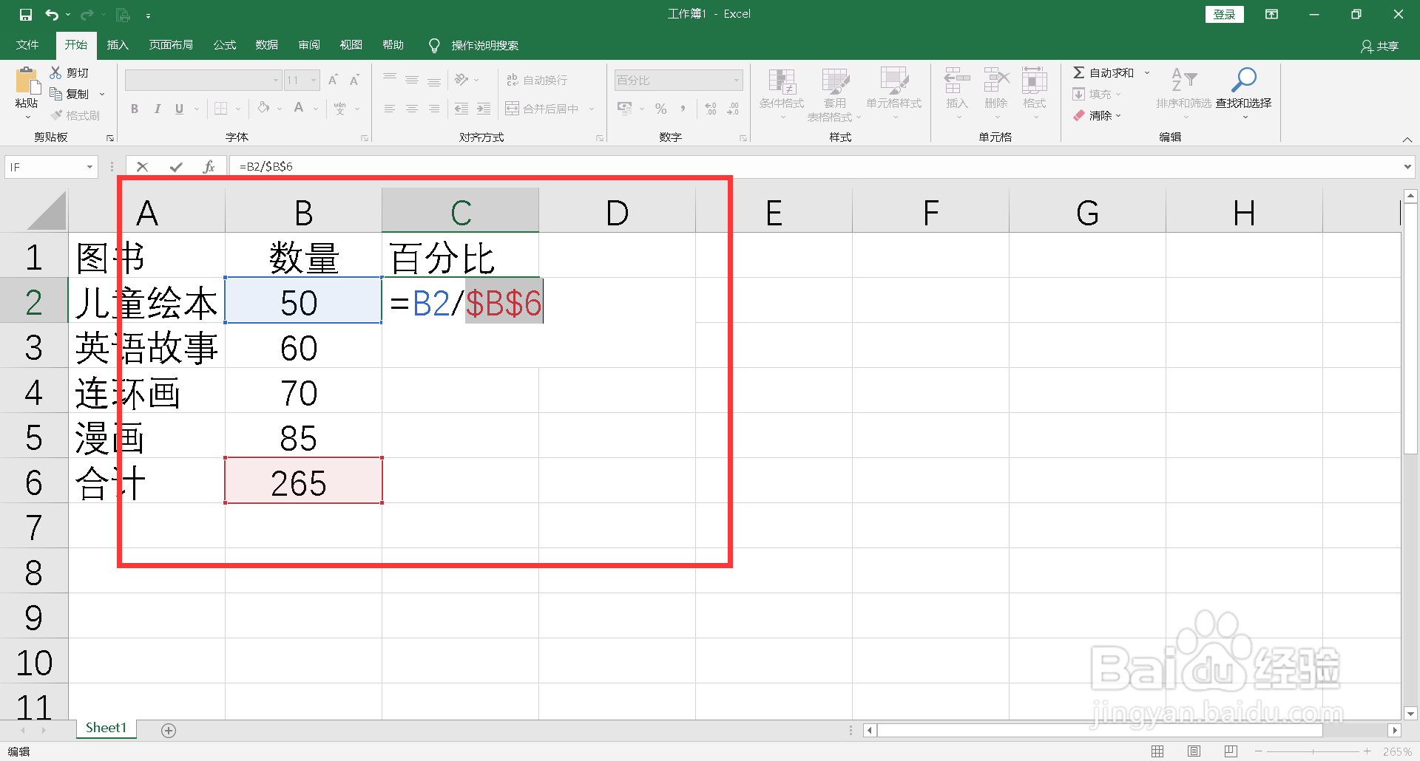Open the Insert tab
Viewport: 1420px width, 761px height.
tap(118, 45)
